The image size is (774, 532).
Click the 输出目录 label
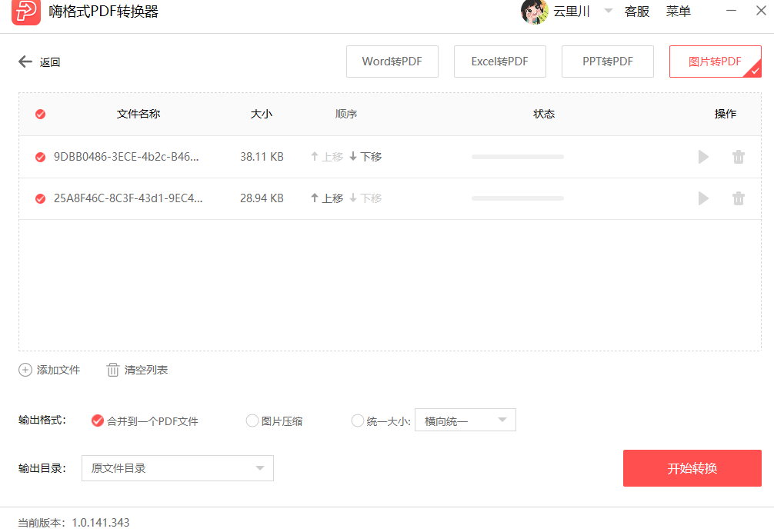pos(42,468)
